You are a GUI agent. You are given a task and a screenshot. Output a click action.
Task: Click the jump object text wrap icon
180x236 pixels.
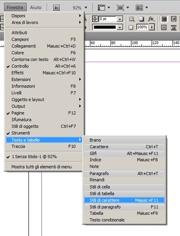[x=174, y=28]
